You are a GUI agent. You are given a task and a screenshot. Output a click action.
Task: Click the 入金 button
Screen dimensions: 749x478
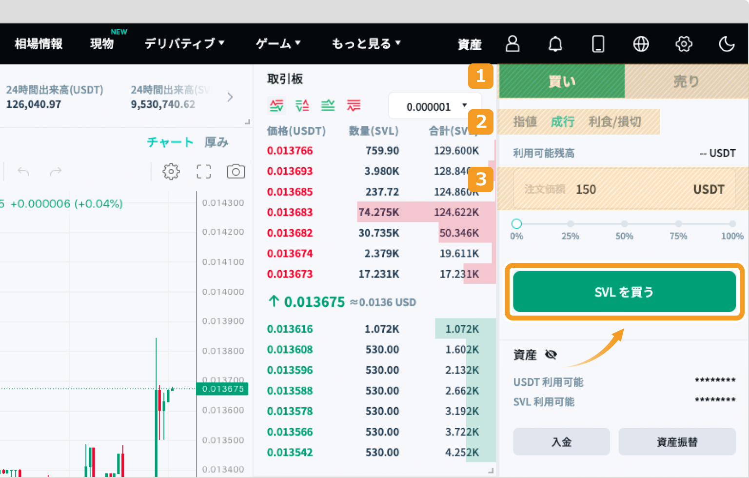pyautogui.click(x=561, y=441)
